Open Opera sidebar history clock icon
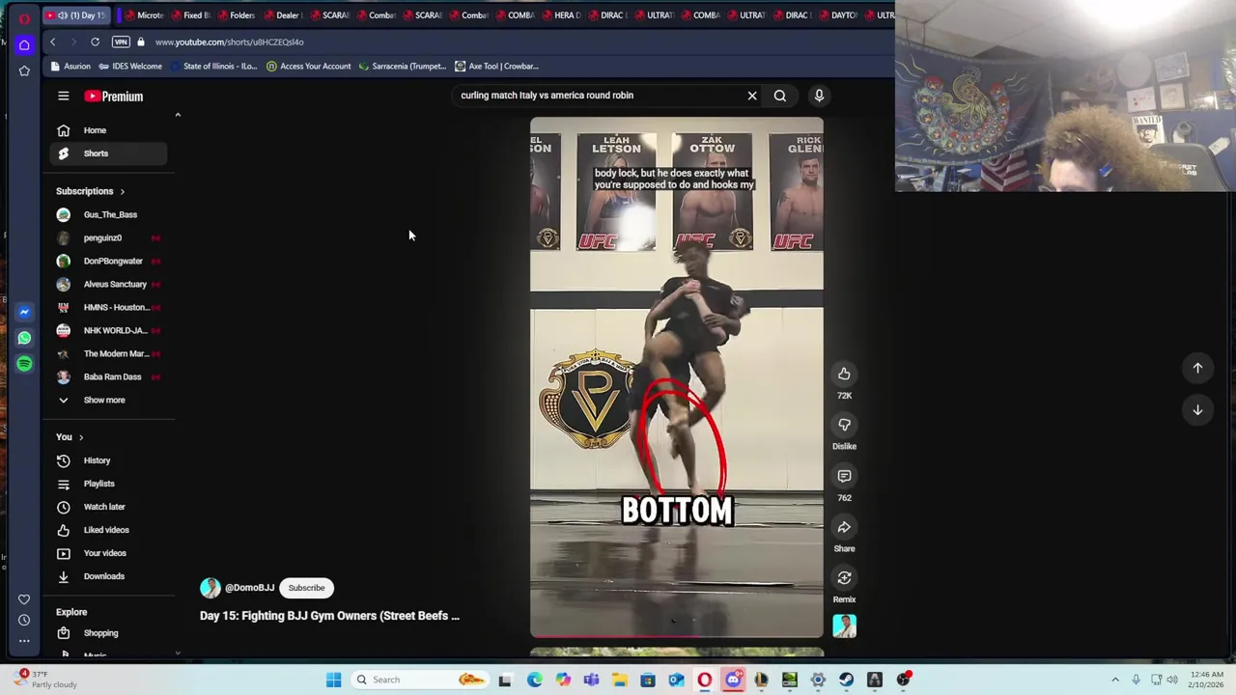Image resolution: width=1236 pixels, height=695 pixels. click(x=24, y=620)
